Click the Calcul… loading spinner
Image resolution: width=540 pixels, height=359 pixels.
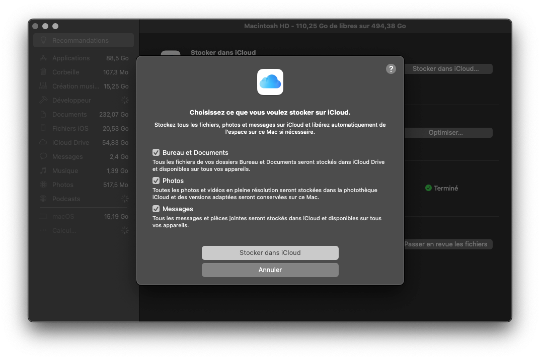[125, 230]
